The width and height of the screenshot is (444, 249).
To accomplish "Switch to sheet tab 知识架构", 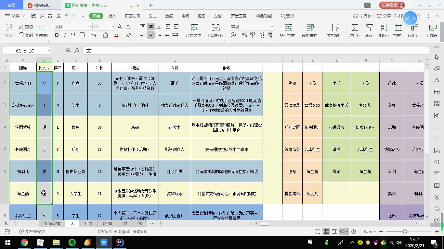I will click(x=52, y=223).
